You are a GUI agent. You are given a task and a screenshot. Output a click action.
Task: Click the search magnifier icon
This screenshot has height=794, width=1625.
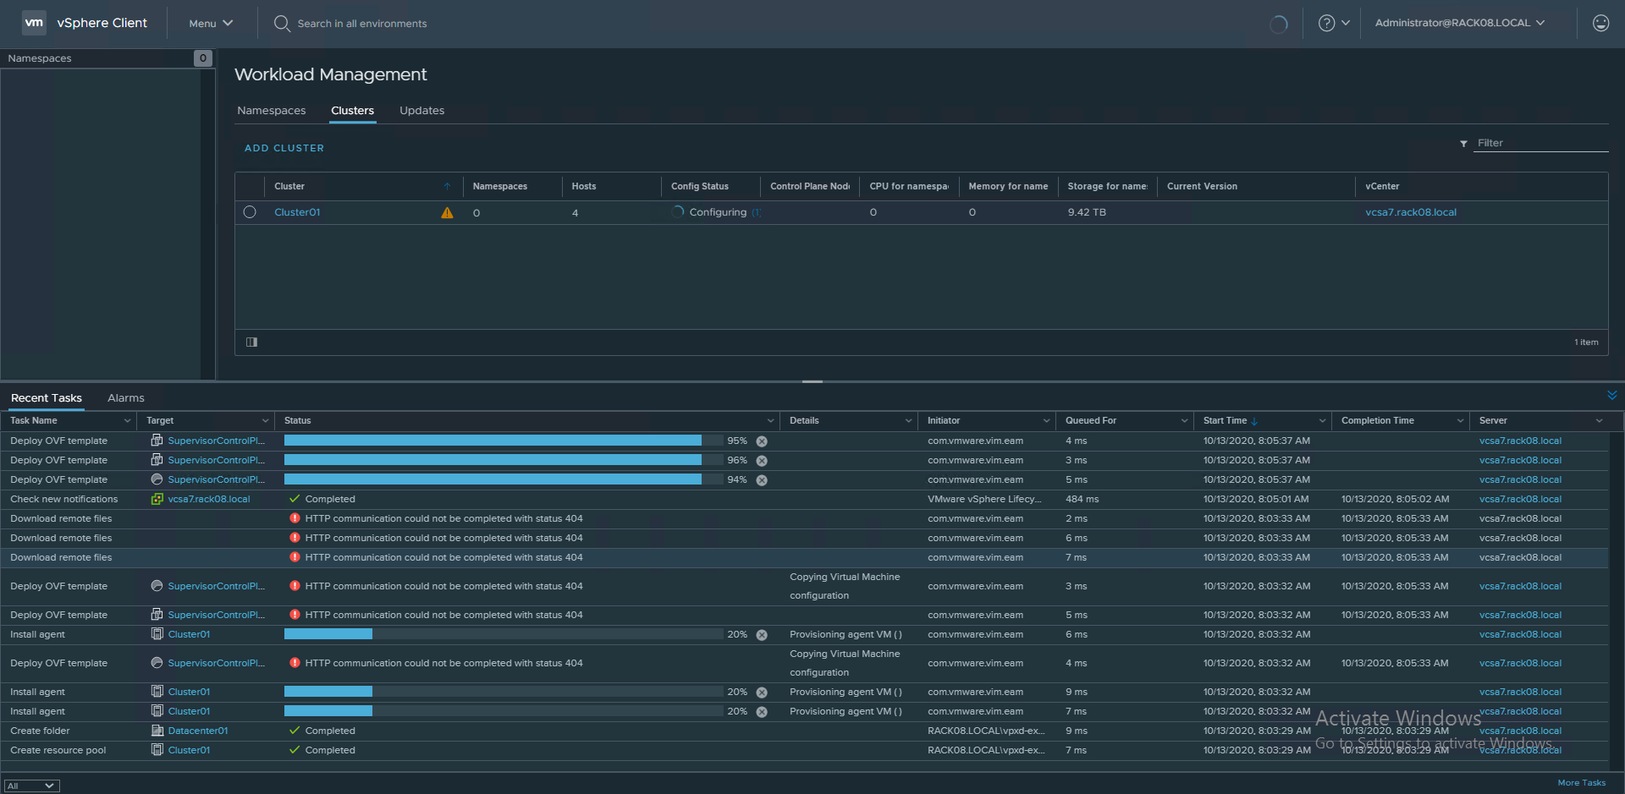[282, 23]
